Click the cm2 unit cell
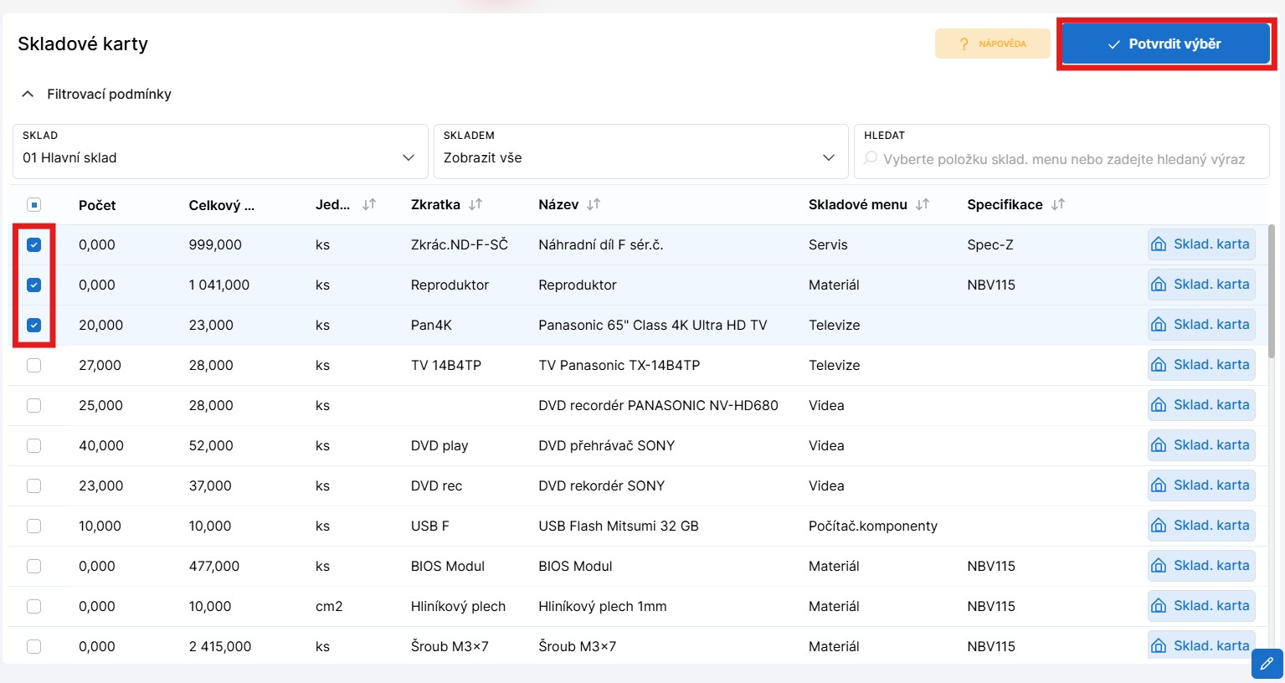The height and width of the screenshot is (683, 1285). (x=329, y=606)
